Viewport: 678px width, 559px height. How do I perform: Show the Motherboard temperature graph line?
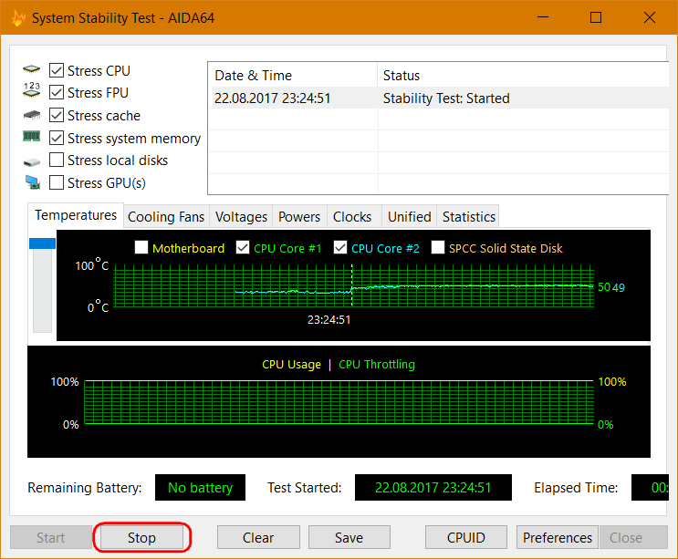[141, 247]
